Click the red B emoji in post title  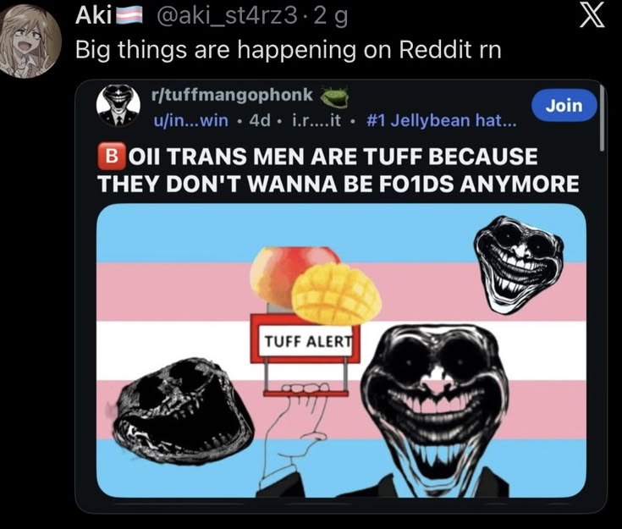pyautogui.click(x=112, y=156)
